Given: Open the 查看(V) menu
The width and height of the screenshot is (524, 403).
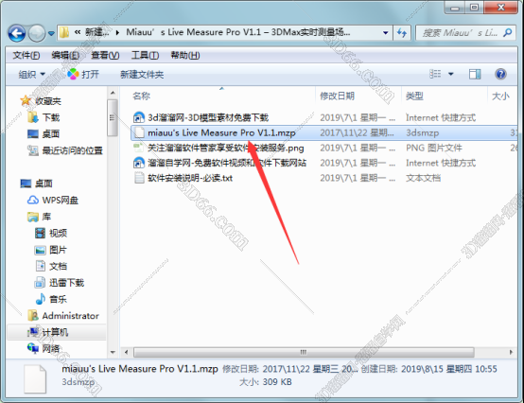Looking at the screenshot, I should point(105,55).
